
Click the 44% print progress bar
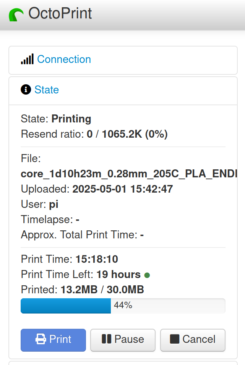[123, 306]
